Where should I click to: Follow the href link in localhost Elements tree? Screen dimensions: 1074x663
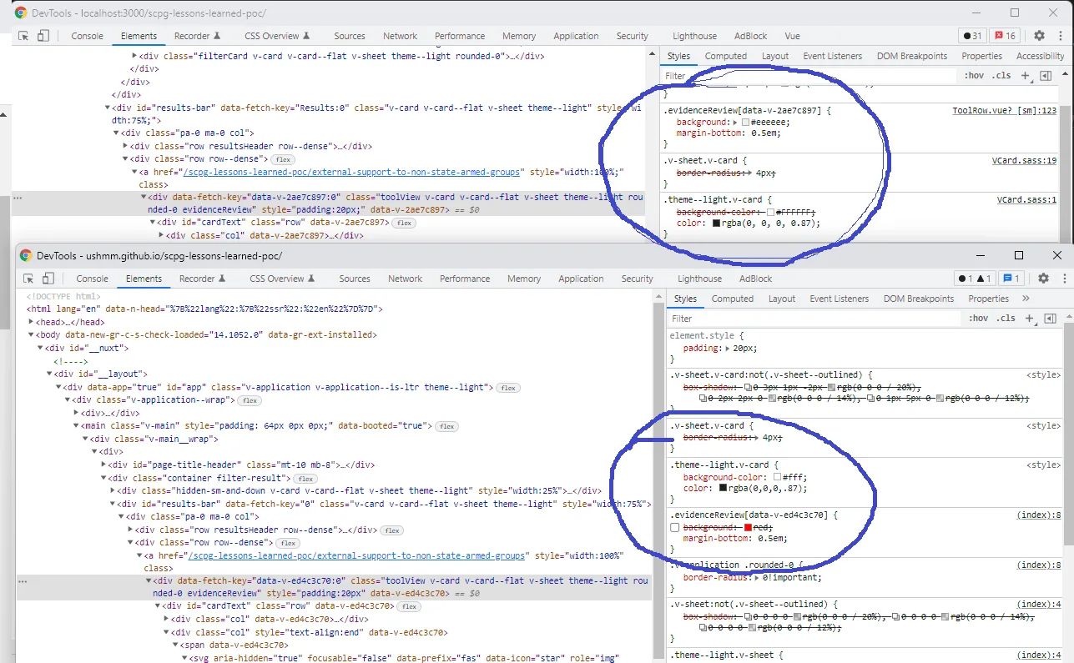[x=352, y=172]
